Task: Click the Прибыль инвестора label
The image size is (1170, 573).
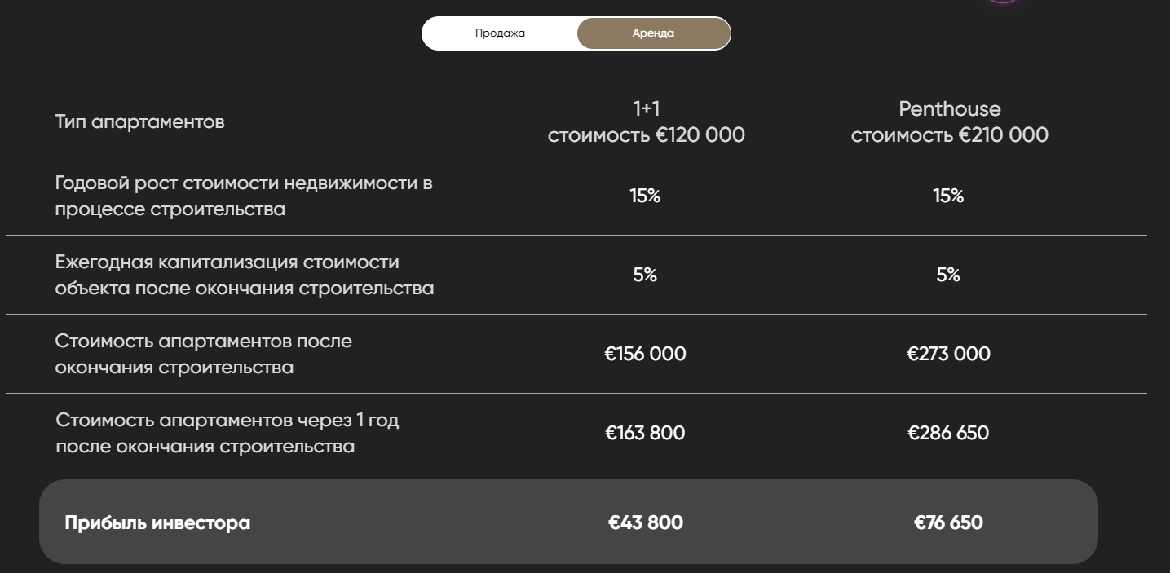Action: tap(157, 522)
